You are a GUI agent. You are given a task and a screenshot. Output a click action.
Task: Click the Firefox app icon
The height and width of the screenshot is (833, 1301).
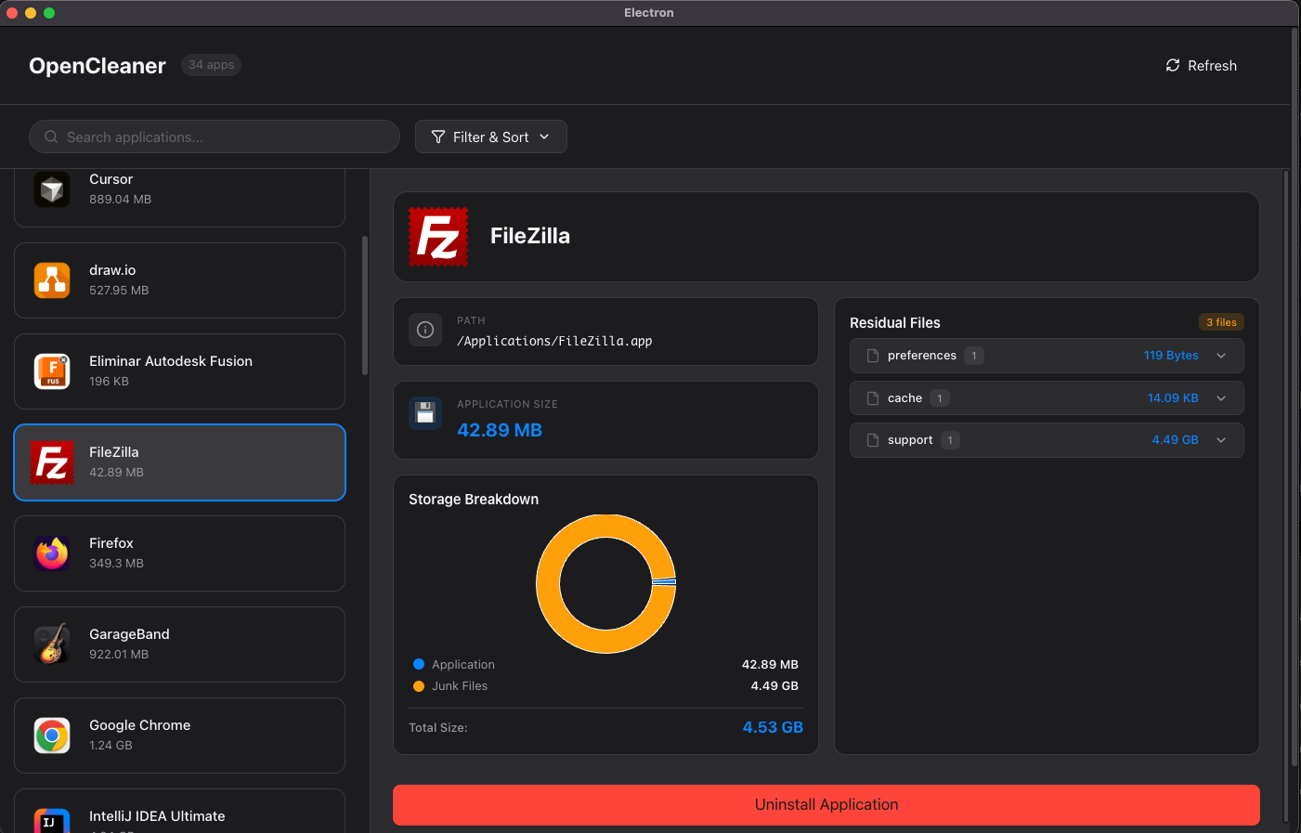52,553
